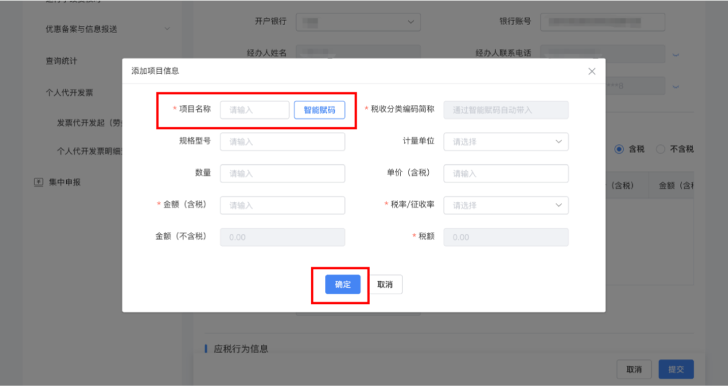Image resolution: width=728 pixels, height=386 pixels.
Task: Click the 经办人姓名 field
Action: coord(359,52)
